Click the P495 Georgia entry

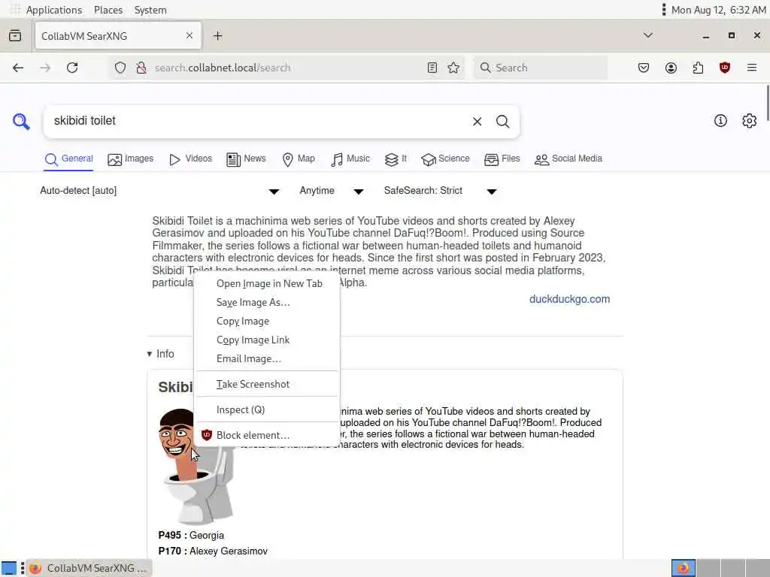[x=191, y=535]
